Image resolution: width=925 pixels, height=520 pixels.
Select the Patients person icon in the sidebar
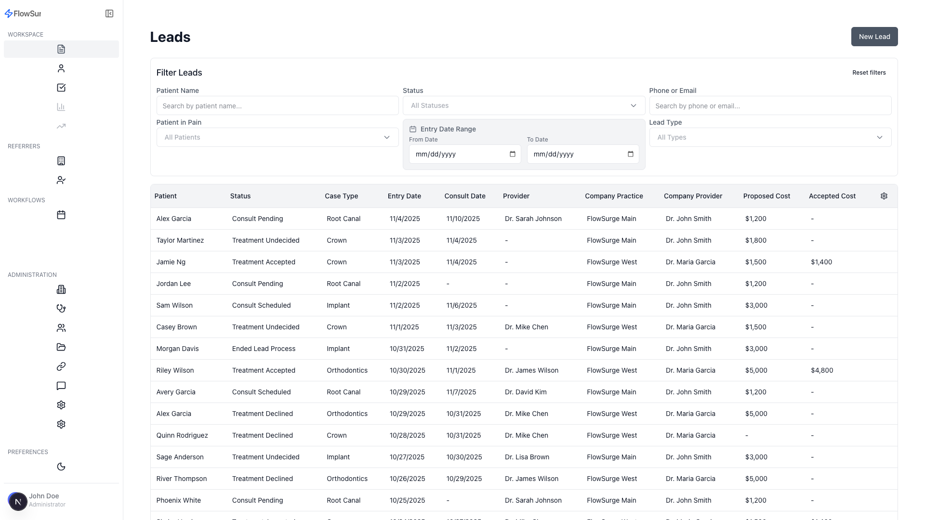pos(61,68)
